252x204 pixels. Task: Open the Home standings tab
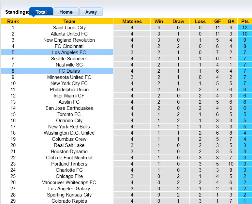pyautogui.click(x=66, y=12)
